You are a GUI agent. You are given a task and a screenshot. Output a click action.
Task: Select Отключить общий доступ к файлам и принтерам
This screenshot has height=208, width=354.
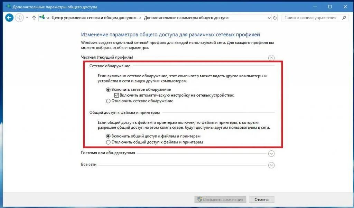pyautogui.click(x=108, y=142)
